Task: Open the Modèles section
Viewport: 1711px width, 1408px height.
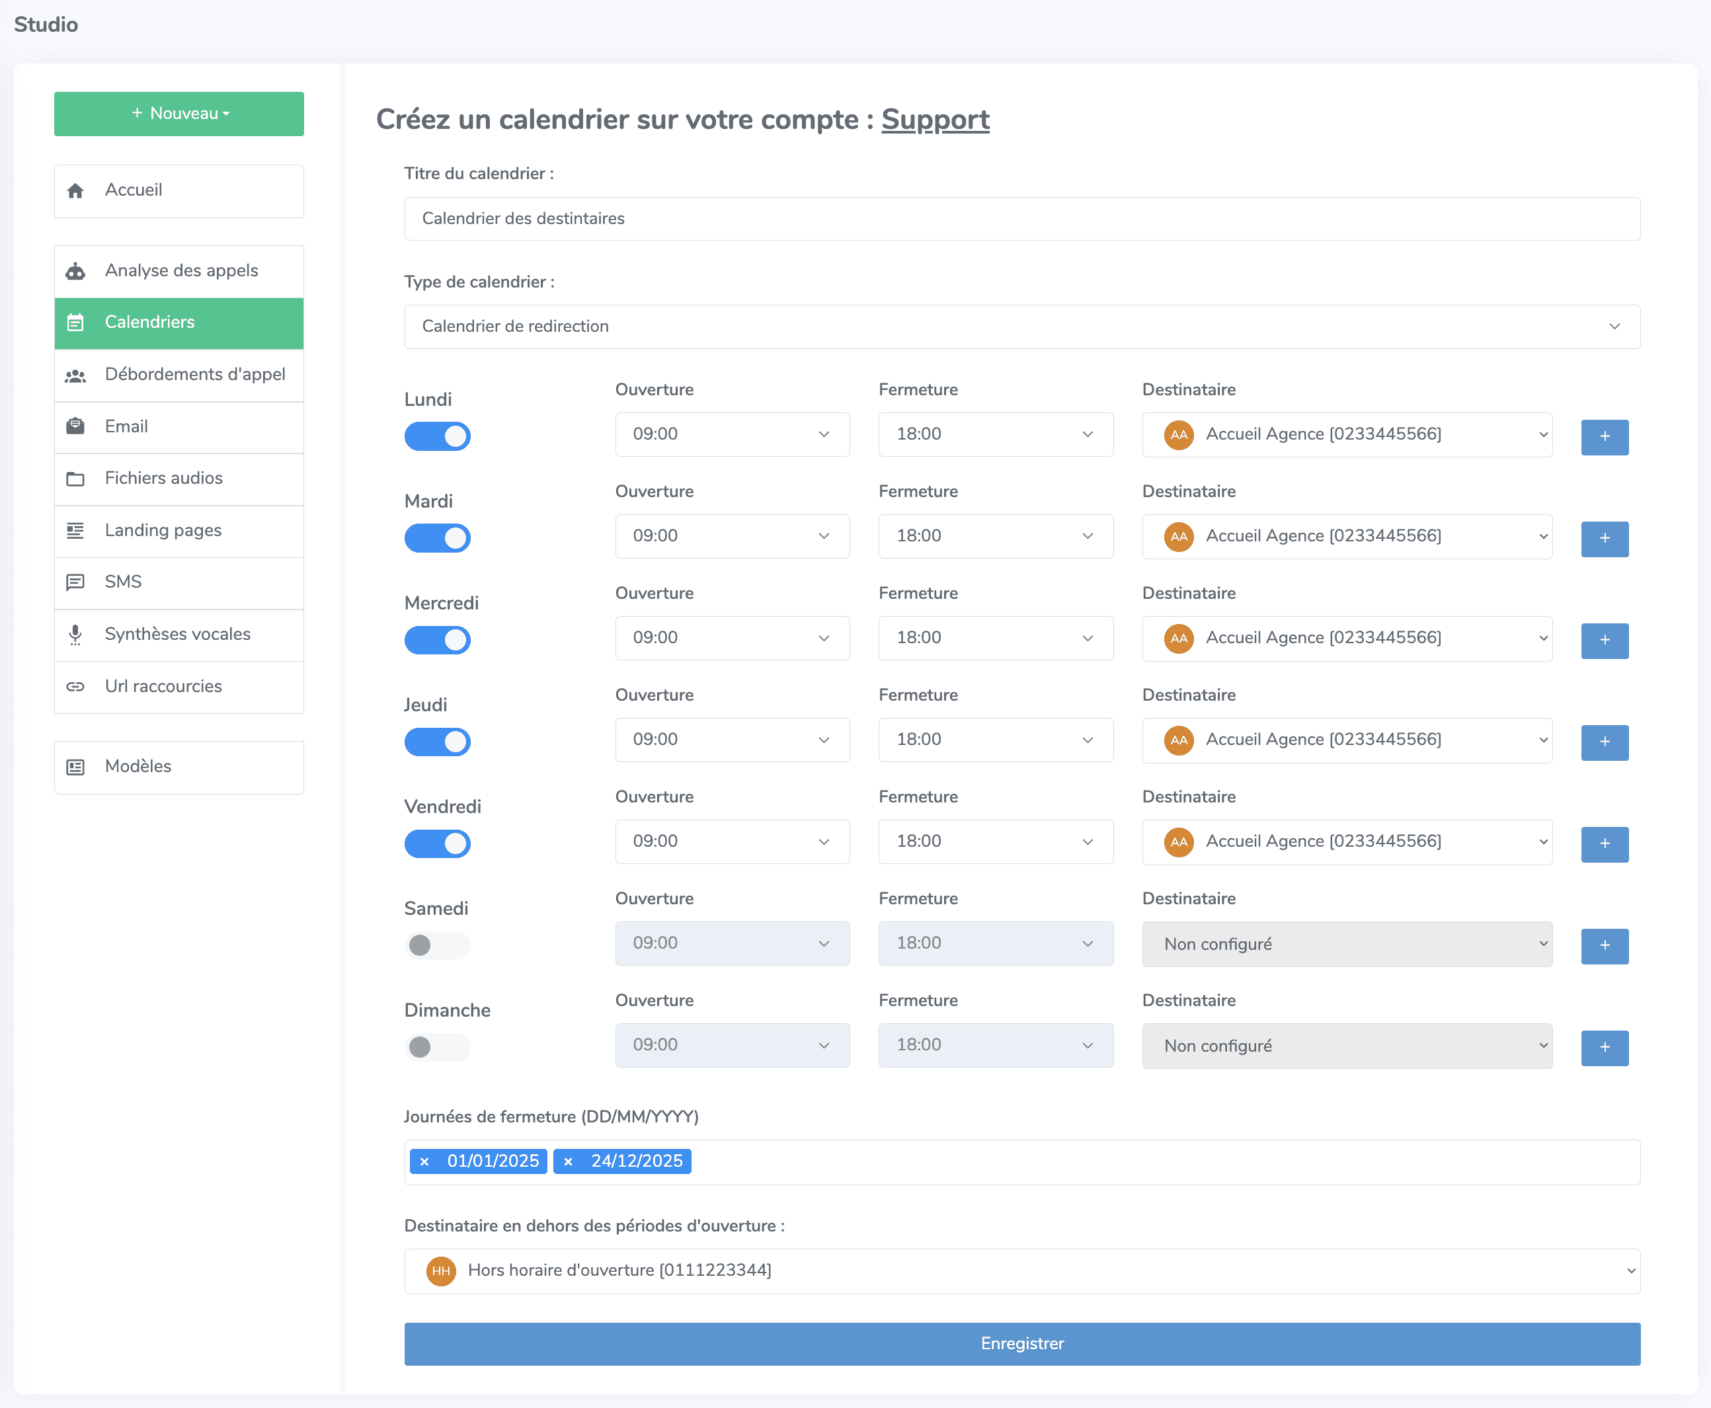Action: tap(137, 765)
